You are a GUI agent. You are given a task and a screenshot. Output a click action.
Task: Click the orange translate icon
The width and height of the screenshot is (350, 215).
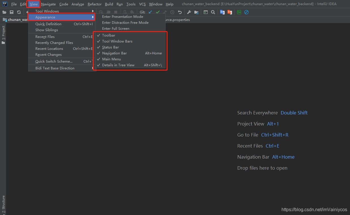(x=230, y=12)
